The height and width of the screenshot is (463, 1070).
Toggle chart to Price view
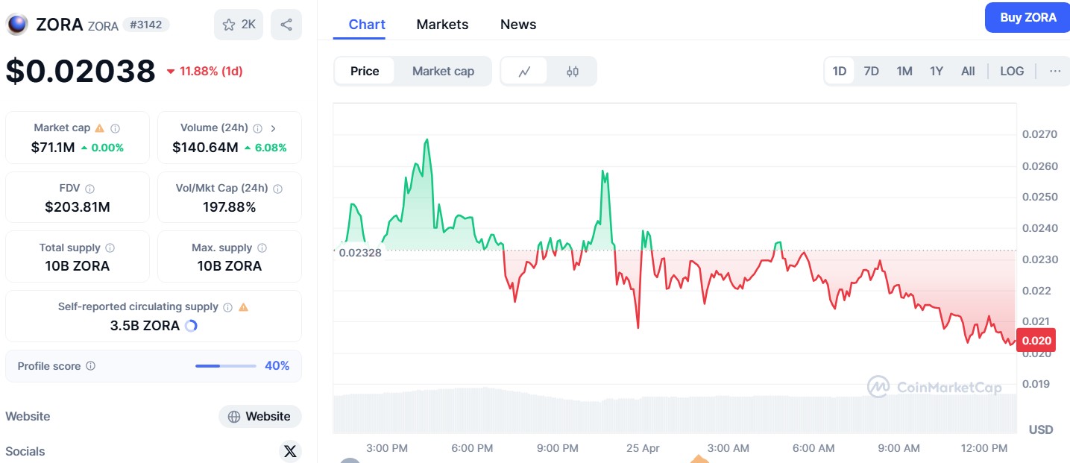(365, 72)
